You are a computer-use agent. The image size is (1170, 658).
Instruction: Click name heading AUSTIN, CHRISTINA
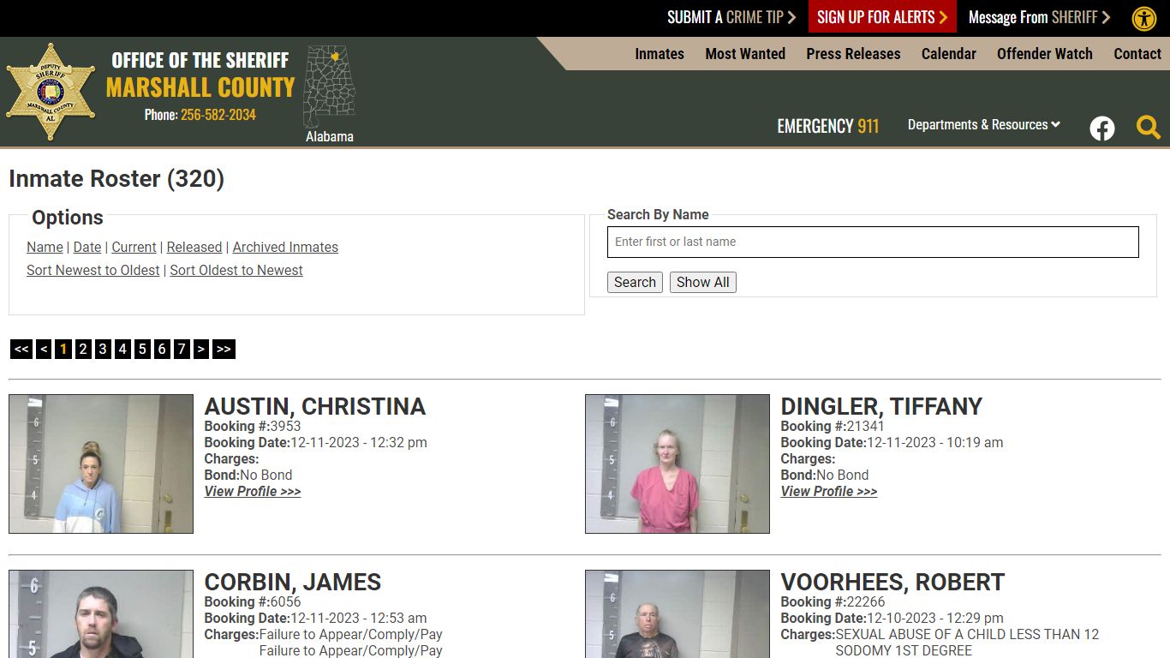click(315, 406)
